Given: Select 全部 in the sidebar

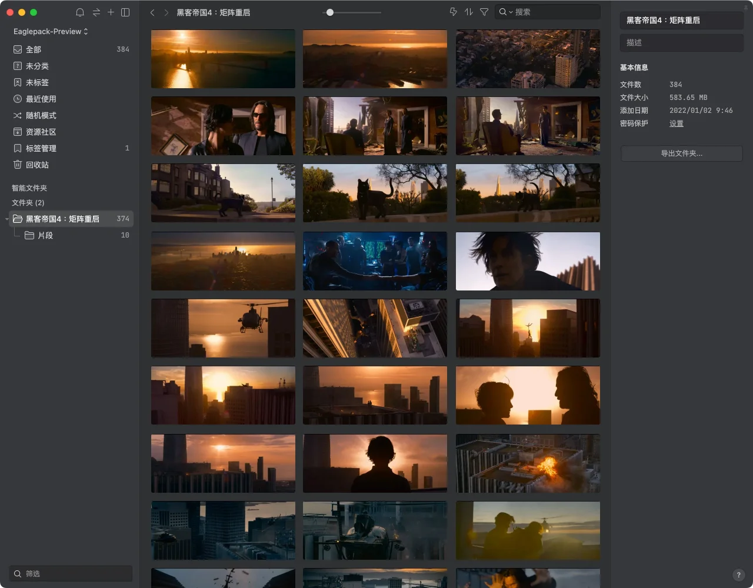Looking at the screenshot, I should (x=71, y=49).
